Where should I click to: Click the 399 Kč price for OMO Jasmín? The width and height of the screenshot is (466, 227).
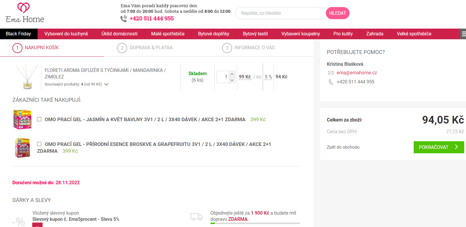[x=258, y=119]
